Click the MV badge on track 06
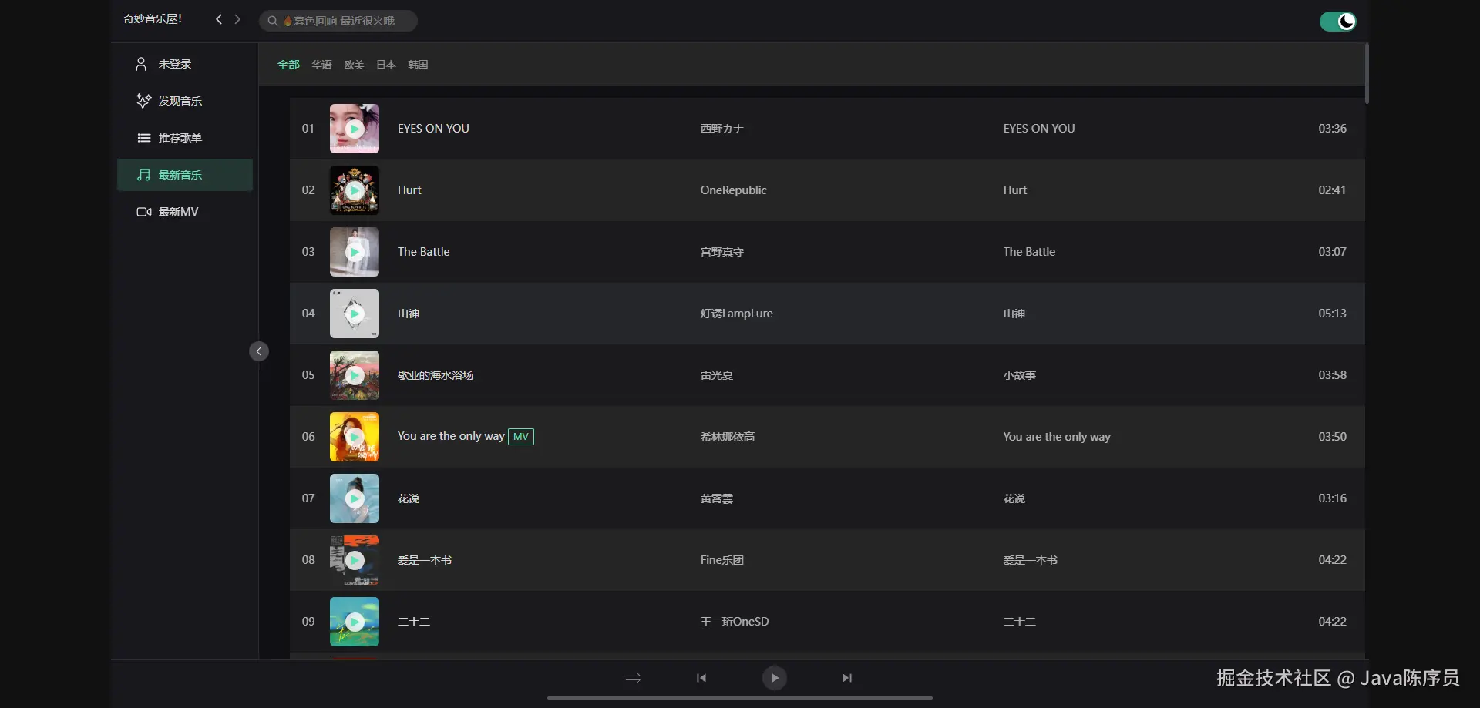Screen dimensions: 1480x708 pos(521,437)
